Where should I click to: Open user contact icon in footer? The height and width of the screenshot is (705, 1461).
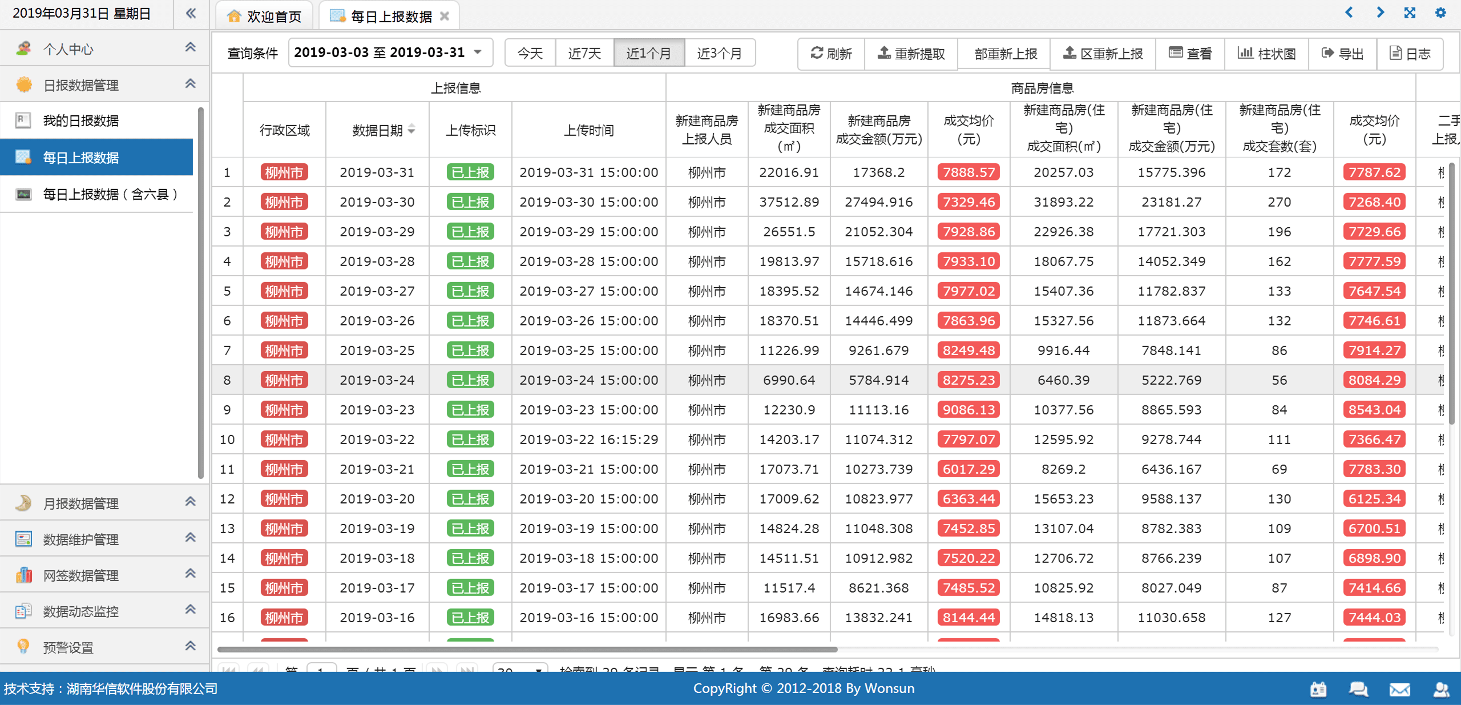[x=1441, y=690]
